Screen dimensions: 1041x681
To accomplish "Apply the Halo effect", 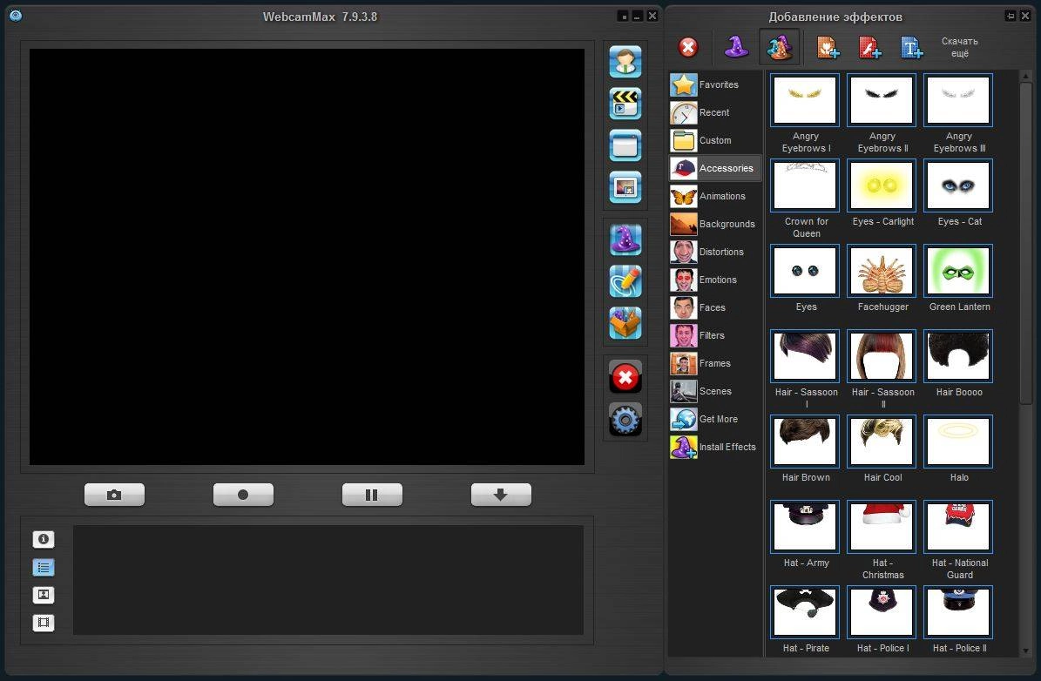I will 958,442.
